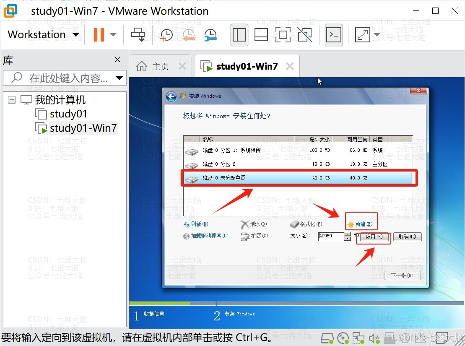Close the 主页 tab

coord(182,66)
